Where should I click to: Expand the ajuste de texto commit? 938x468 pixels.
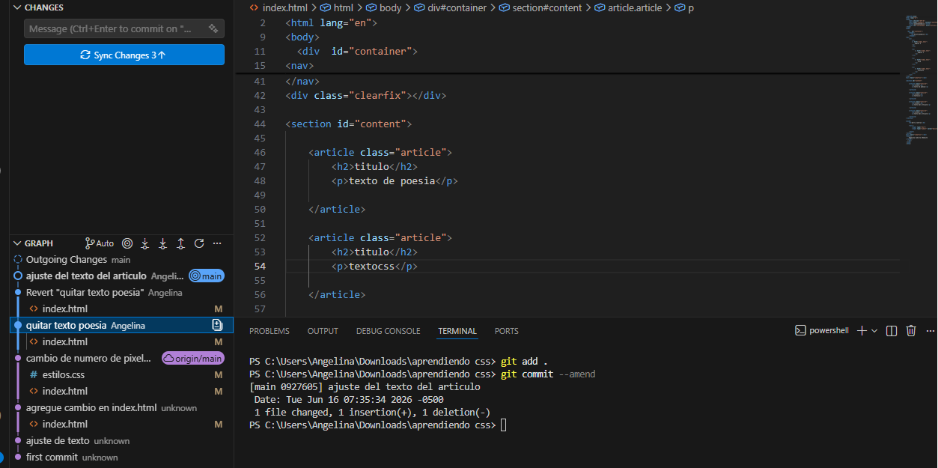tap(121, 441)
